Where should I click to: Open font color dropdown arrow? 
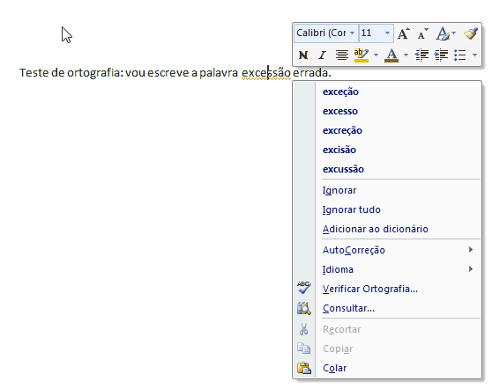(406, 55)
